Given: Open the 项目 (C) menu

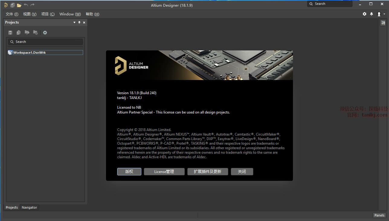Looking at the screenshot, I should [48, 14].
